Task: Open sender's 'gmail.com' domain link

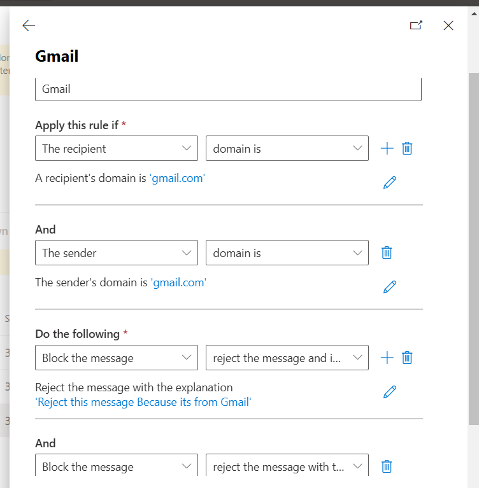Action: tap(178, 282)
